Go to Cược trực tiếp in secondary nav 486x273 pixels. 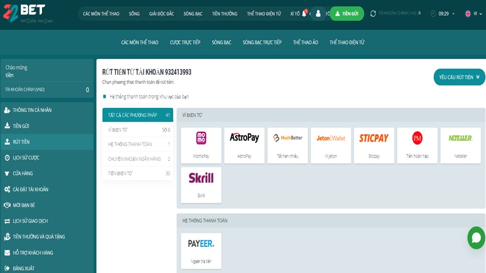click(185, 42)
